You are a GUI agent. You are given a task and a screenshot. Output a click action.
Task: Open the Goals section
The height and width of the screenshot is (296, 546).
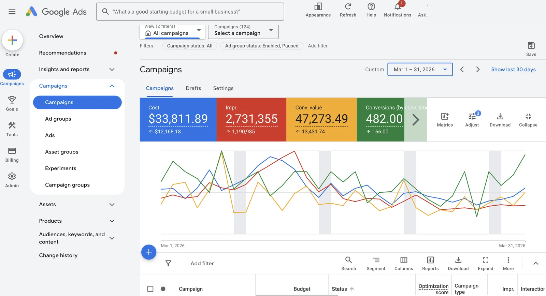12,103
